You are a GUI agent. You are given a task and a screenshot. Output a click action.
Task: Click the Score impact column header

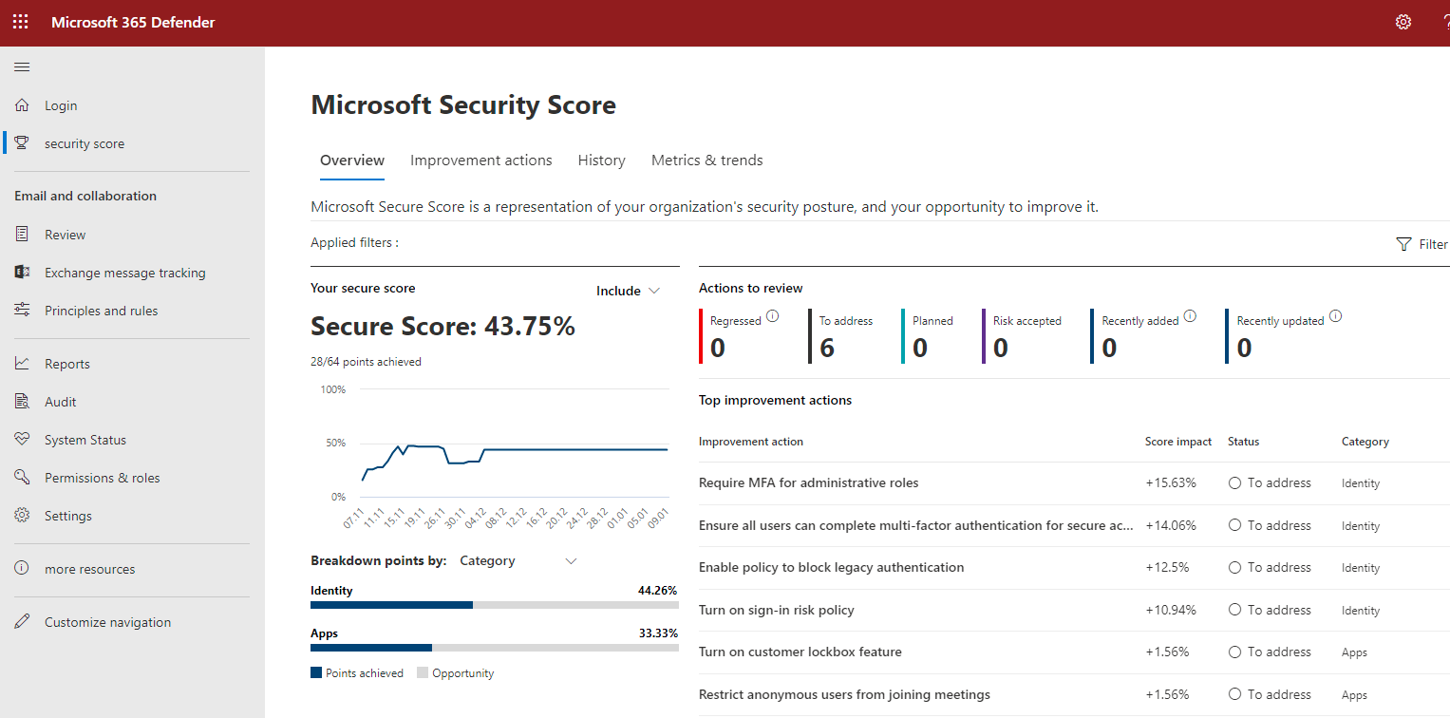1178,442
